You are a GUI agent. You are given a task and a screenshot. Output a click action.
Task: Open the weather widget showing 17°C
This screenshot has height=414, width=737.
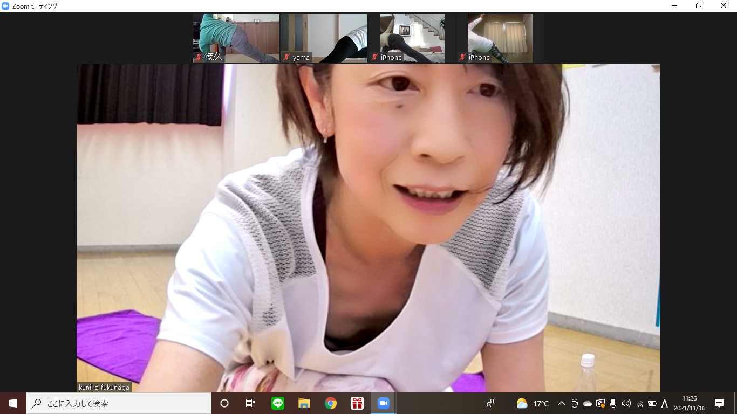click(x=533, y=403)
